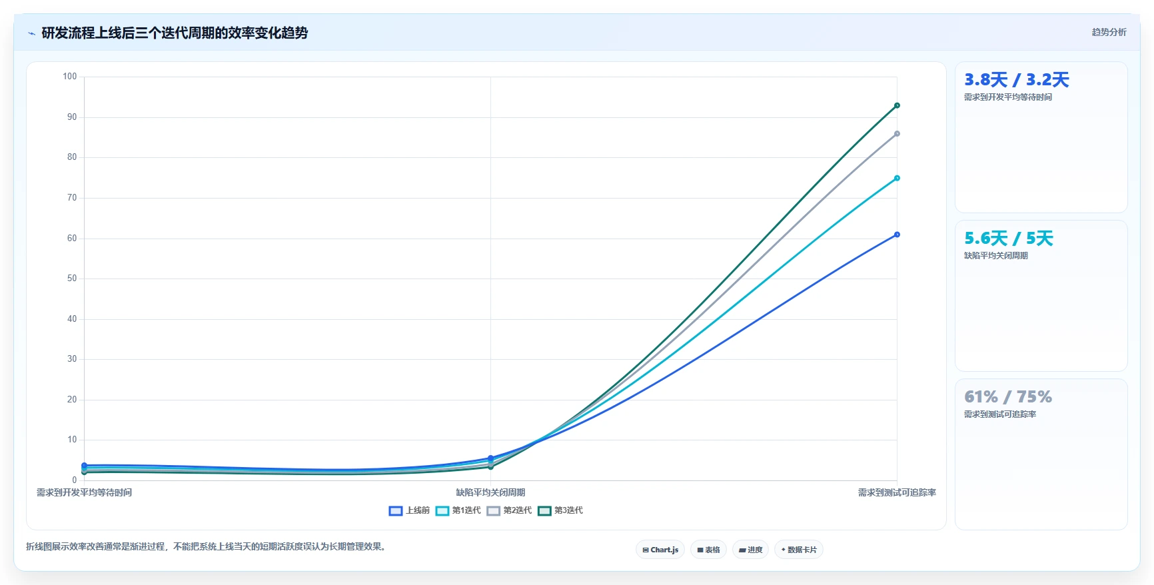
Task: Click the 第2迭代 gray legend color box
Action: 493,511
